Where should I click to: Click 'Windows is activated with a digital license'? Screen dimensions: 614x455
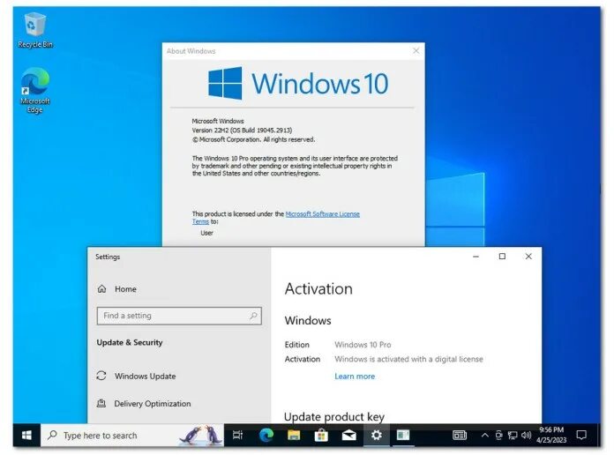pyautogui.click(x=408, y=359)
